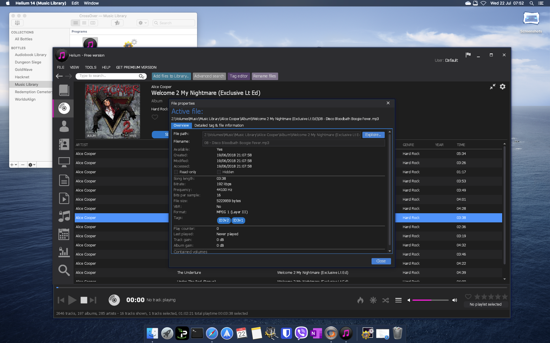
Task: Open Advanced search
Action: point(209,76)
